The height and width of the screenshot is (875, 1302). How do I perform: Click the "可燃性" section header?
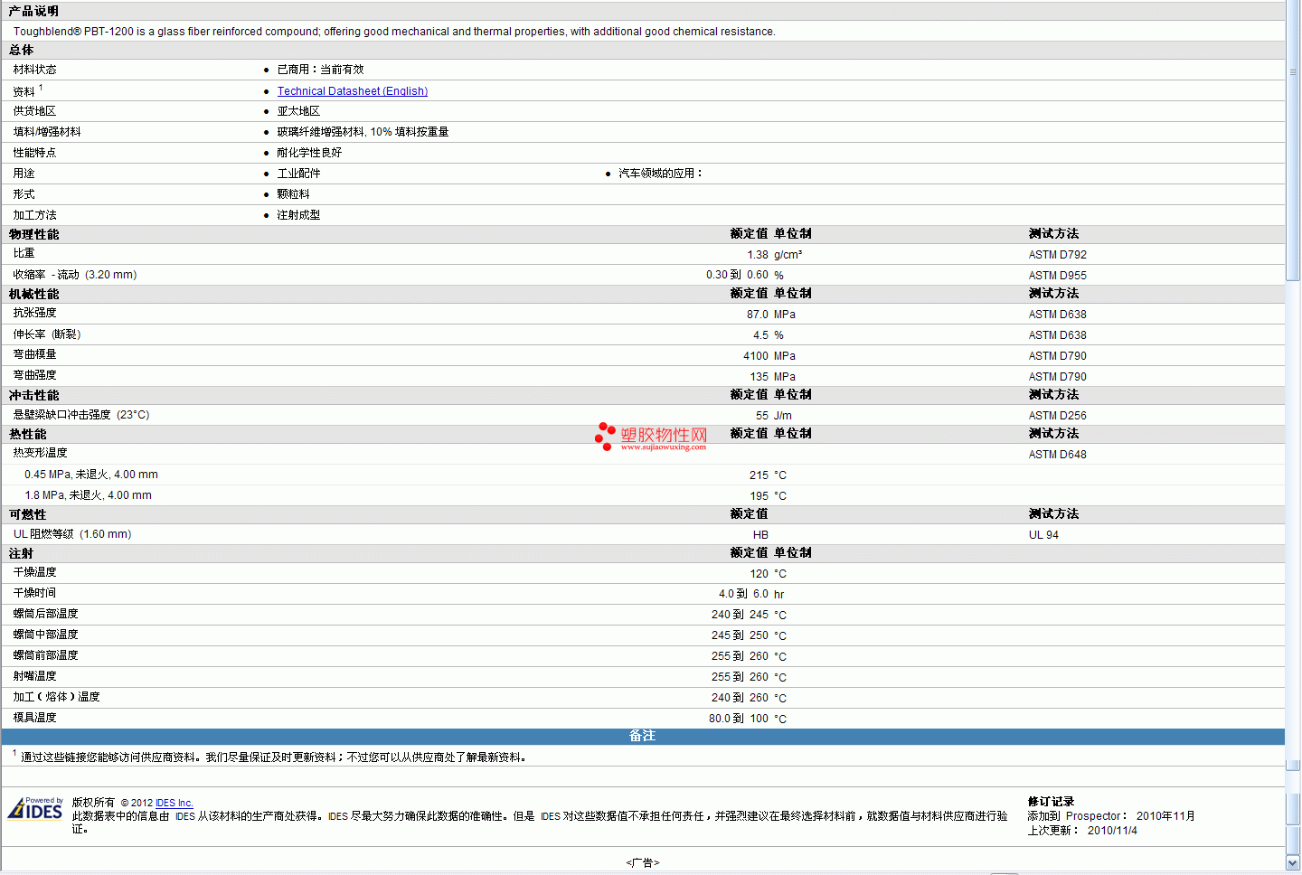pos(28,514)
